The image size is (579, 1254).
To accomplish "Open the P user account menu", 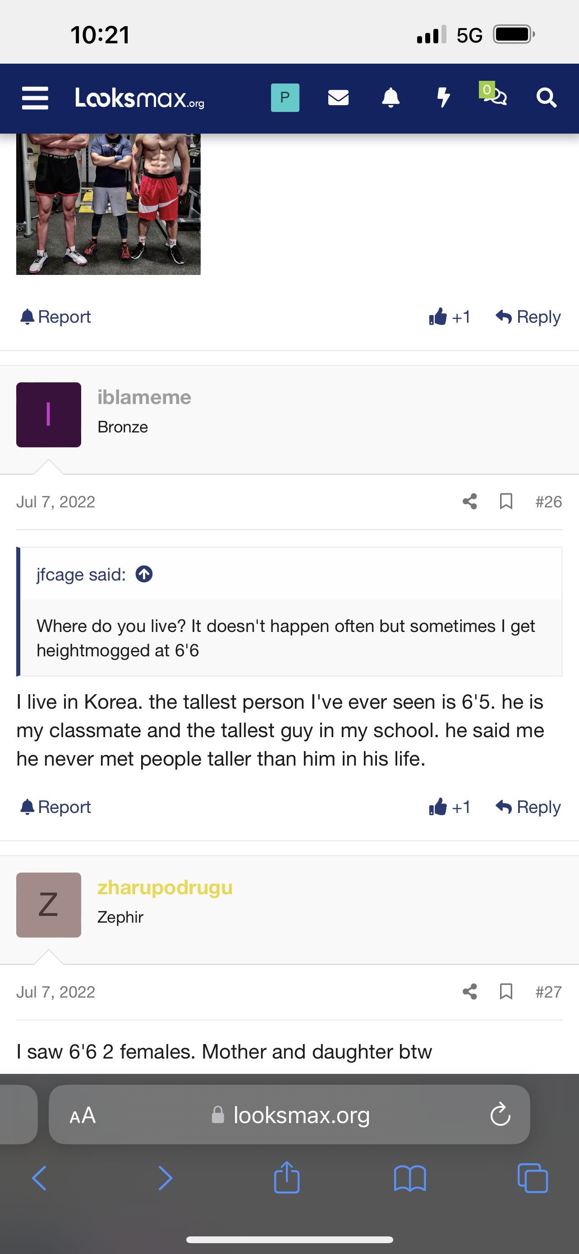I will [x=285, y=98].
